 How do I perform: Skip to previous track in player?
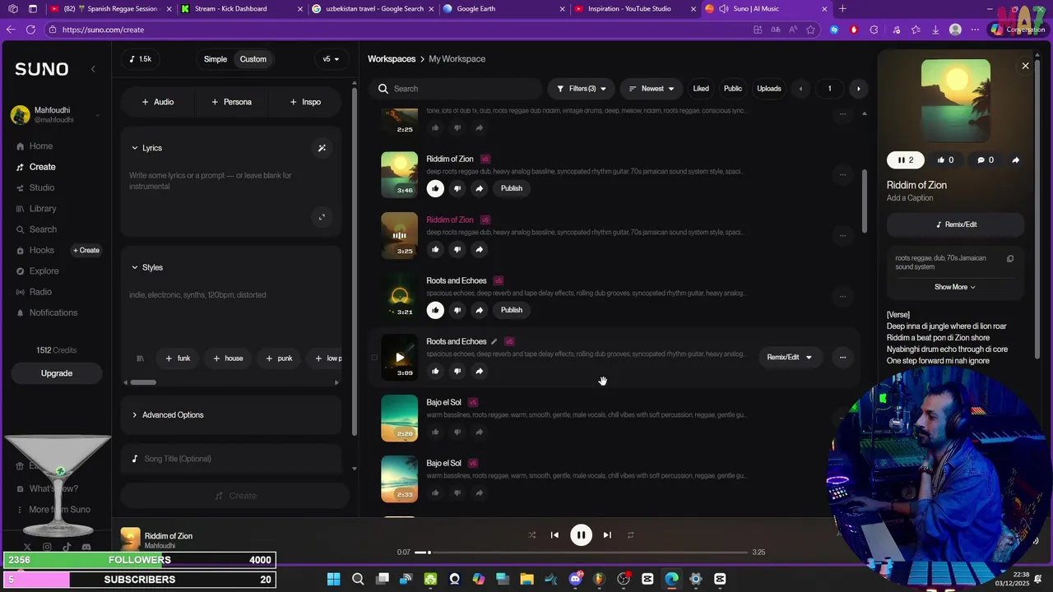pyautogui.click(x=554, y=535)
